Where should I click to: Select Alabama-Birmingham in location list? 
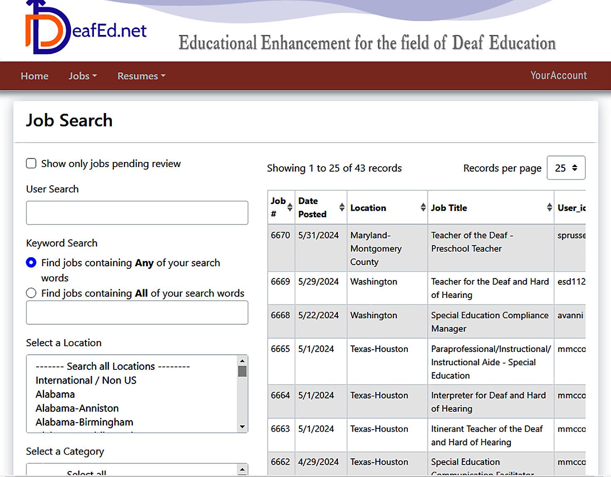point(84,422)
